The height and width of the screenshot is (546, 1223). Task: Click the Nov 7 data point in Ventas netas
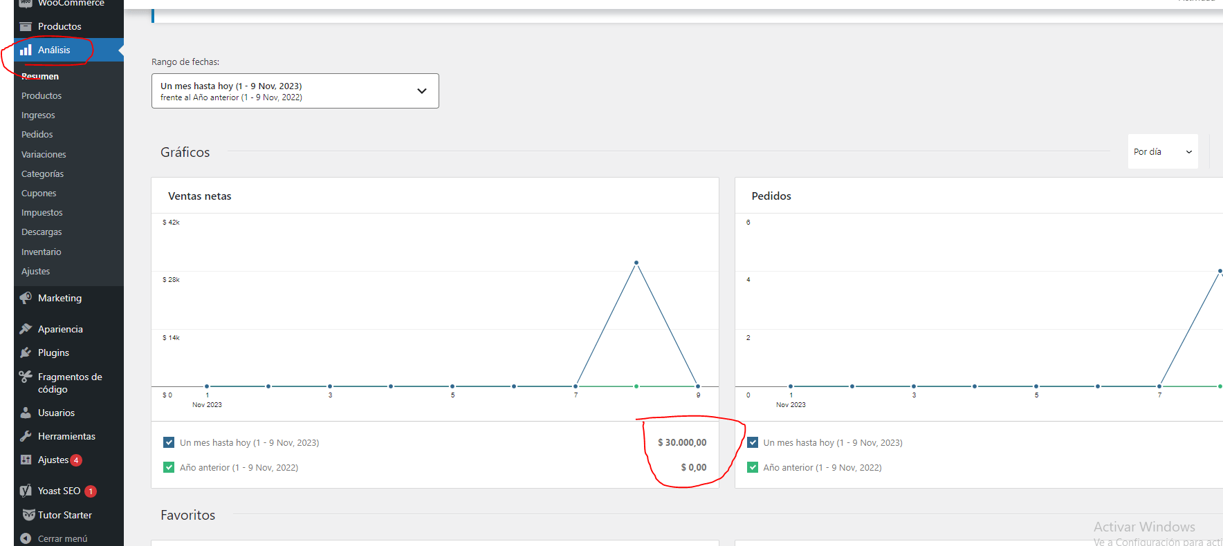[576, 386]
